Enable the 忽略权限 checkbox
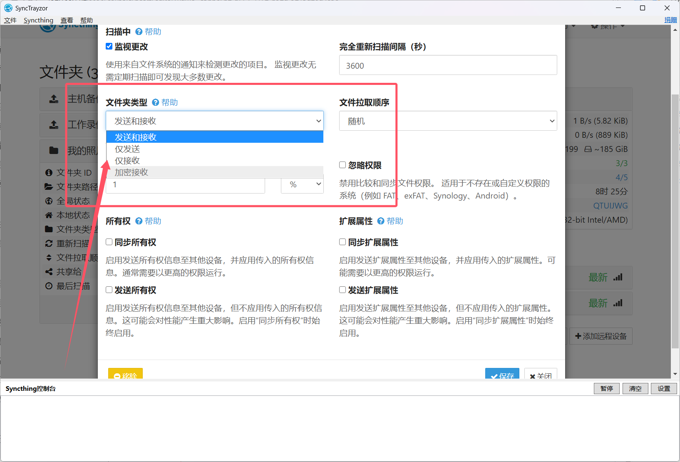The height and width of the screenshot is (462, 680). point(342,165)
